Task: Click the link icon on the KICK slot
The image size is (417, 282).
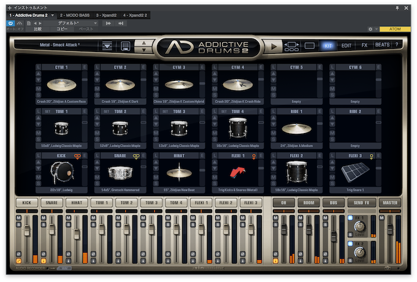Action: 77,156
